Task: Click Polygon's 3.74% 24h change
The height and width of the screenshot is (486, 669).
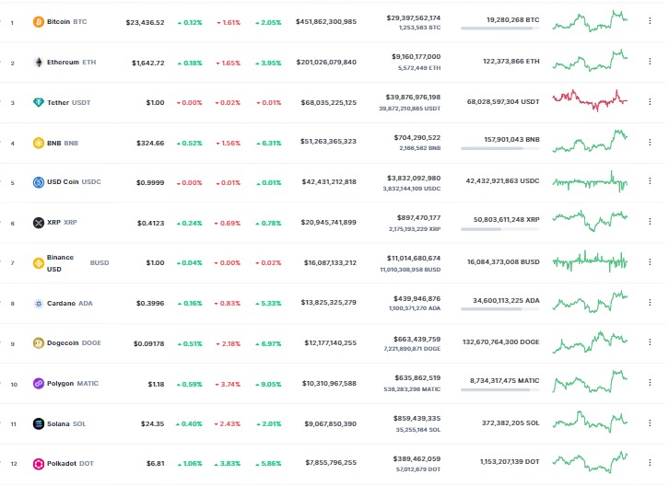Action: pyautogui.click(x=228, y=385)
